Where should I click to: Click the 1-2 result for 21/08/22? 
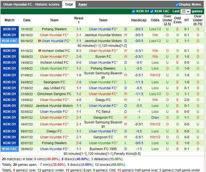tap(79, 94)
